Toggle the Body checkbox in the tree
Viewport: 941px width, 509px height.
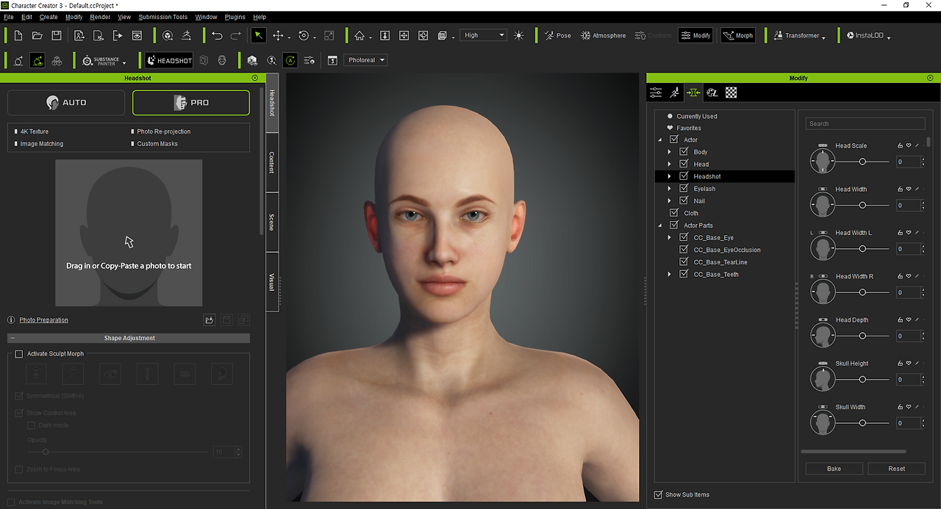684,152
